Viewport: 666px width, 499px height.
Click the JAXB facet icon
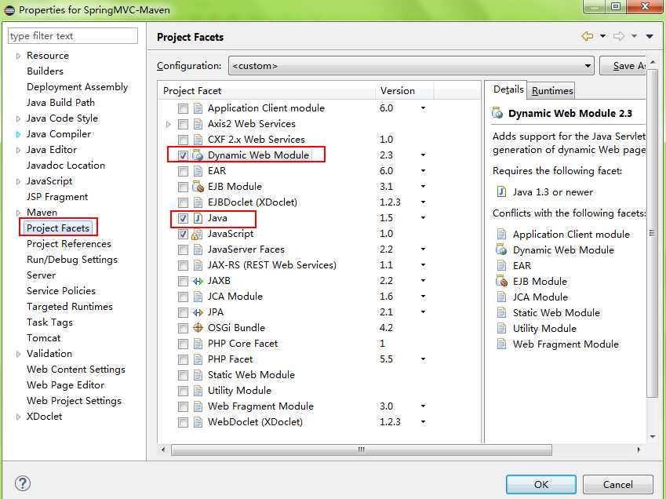[x=198, y=281]
